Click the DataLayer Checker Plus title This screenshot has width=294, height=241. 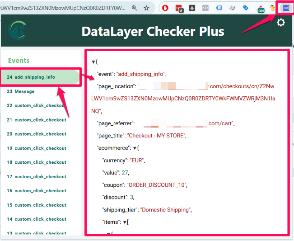click(153, 31)
